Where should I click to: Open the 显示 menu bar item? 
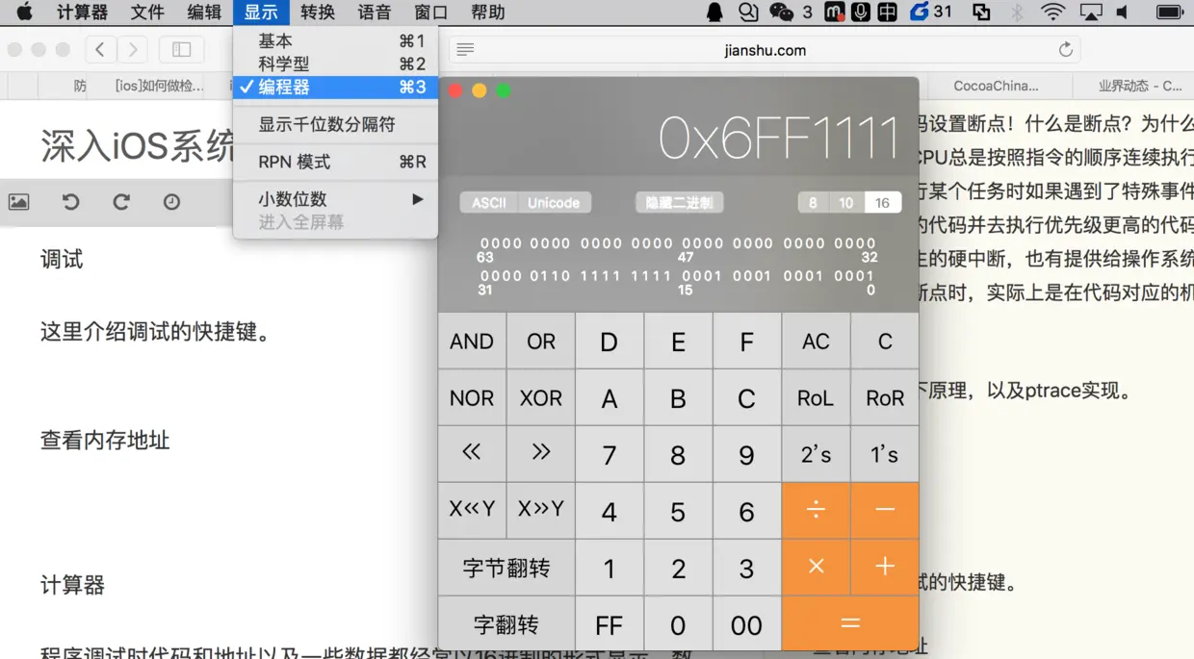(261, 13)
